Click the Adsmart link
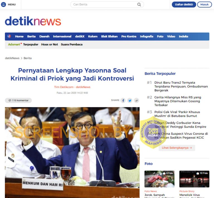Image resolution: width=214 pixels, height=198 pixels. 14,45
